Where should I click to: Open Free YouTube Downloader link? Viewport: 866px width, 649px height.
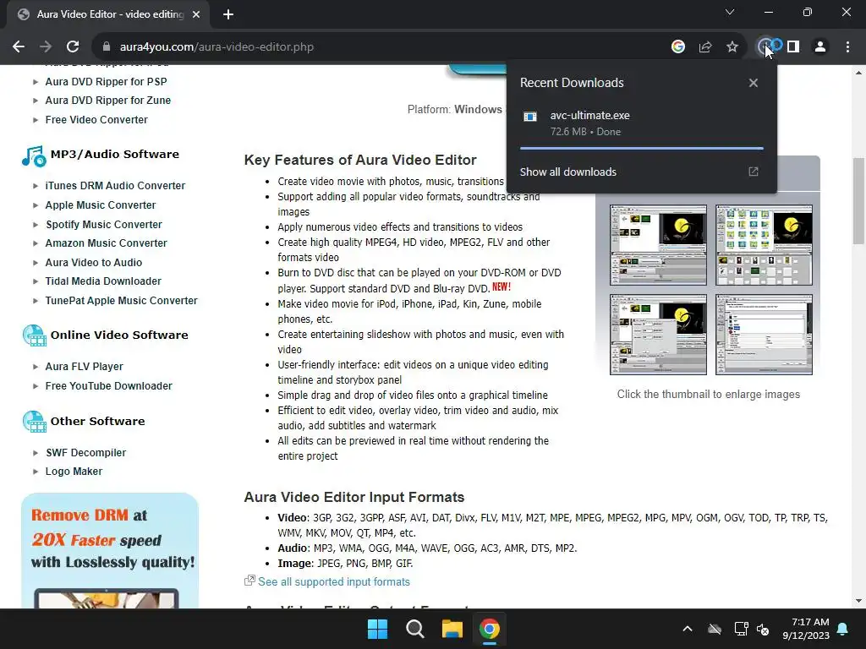(x=109, y=386)
